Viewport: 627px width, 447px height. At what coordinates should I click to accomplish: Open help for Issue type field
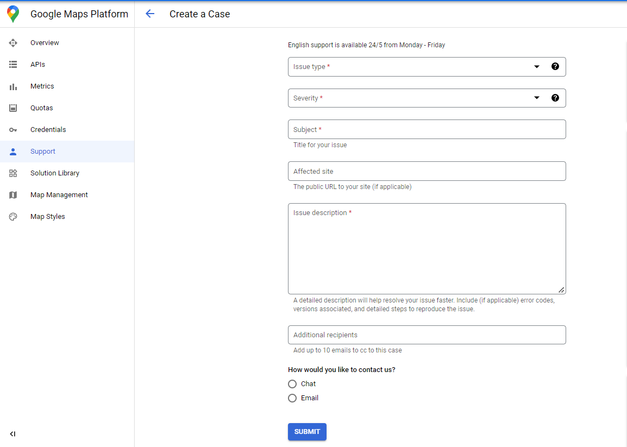click(x=555, y=66)
